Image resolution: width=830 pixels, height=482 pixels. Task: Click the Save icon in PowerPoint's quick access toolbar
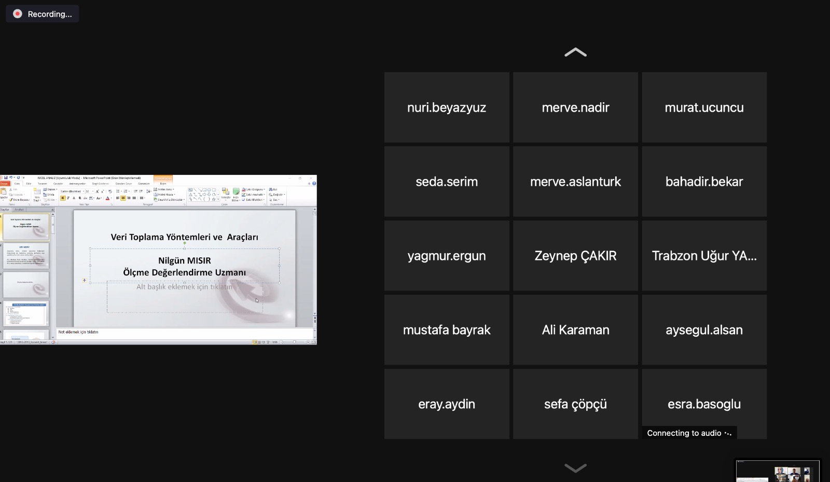coord(6,177)
